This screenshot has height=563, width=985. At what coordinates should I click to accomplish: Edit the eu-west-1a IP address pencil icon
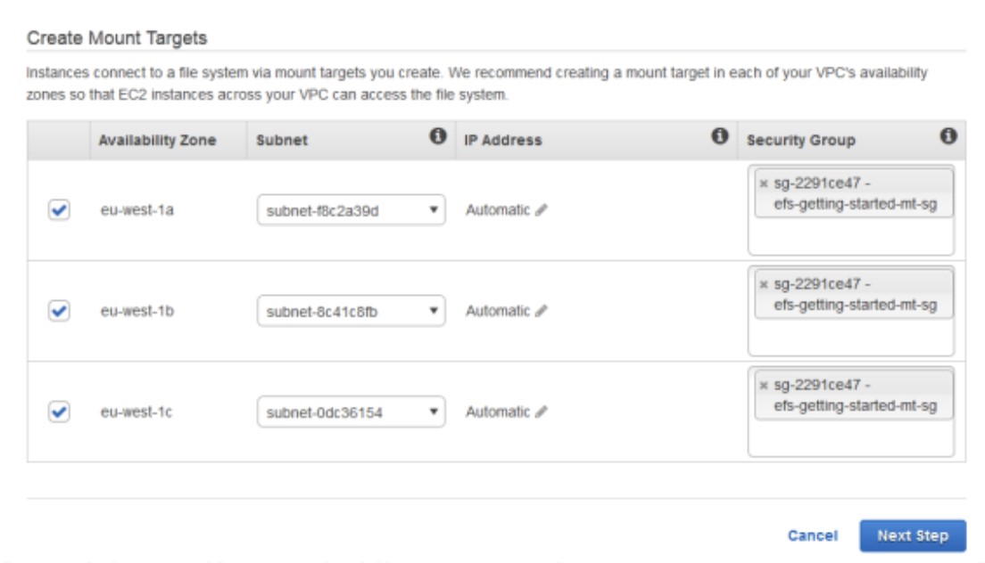point(541,211)
